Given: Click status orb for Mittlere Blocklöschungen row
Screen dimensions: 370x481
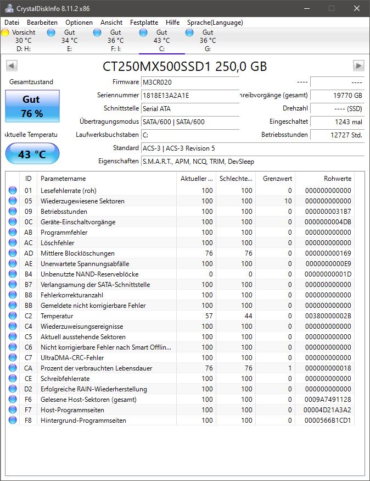Looking at the screenshot, I should [13, 253].
